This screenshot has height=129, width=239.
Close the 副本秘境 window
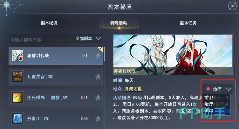232,6
